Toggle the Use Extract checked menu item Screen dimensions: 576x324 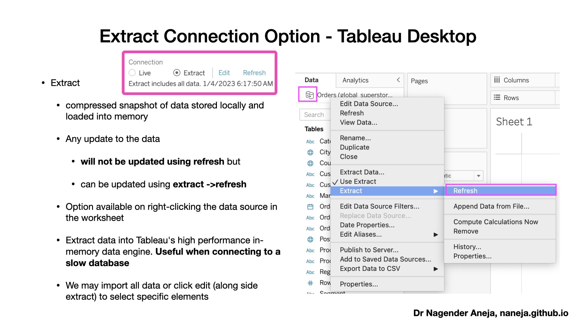358,181
